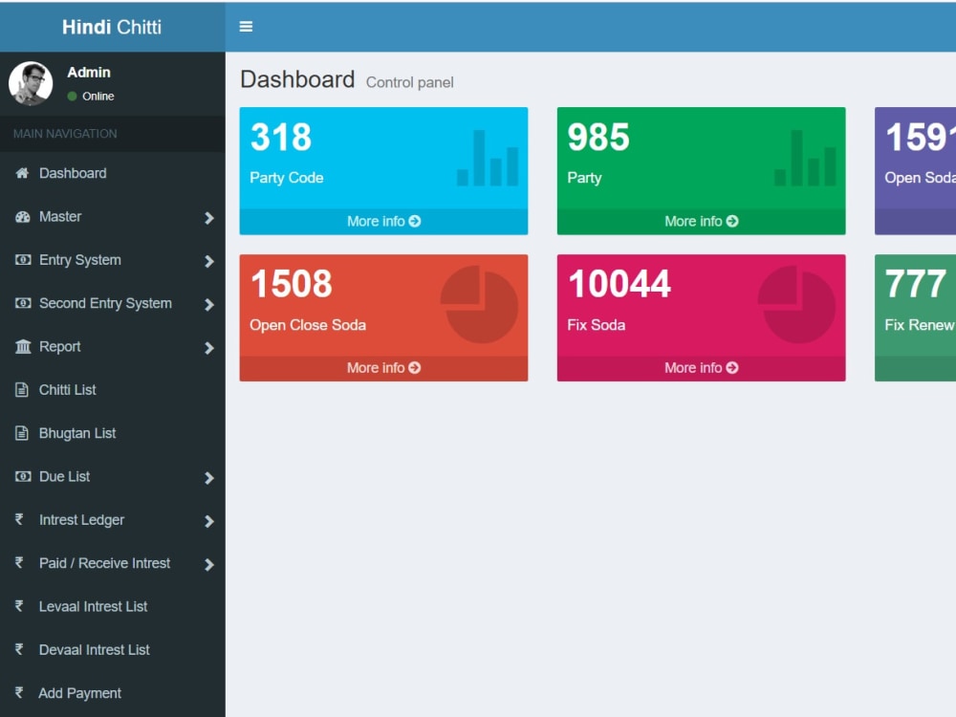Viewport: 956px width, 717px height.
Task: Click the Report bank building icon
Action: (23, 346)
